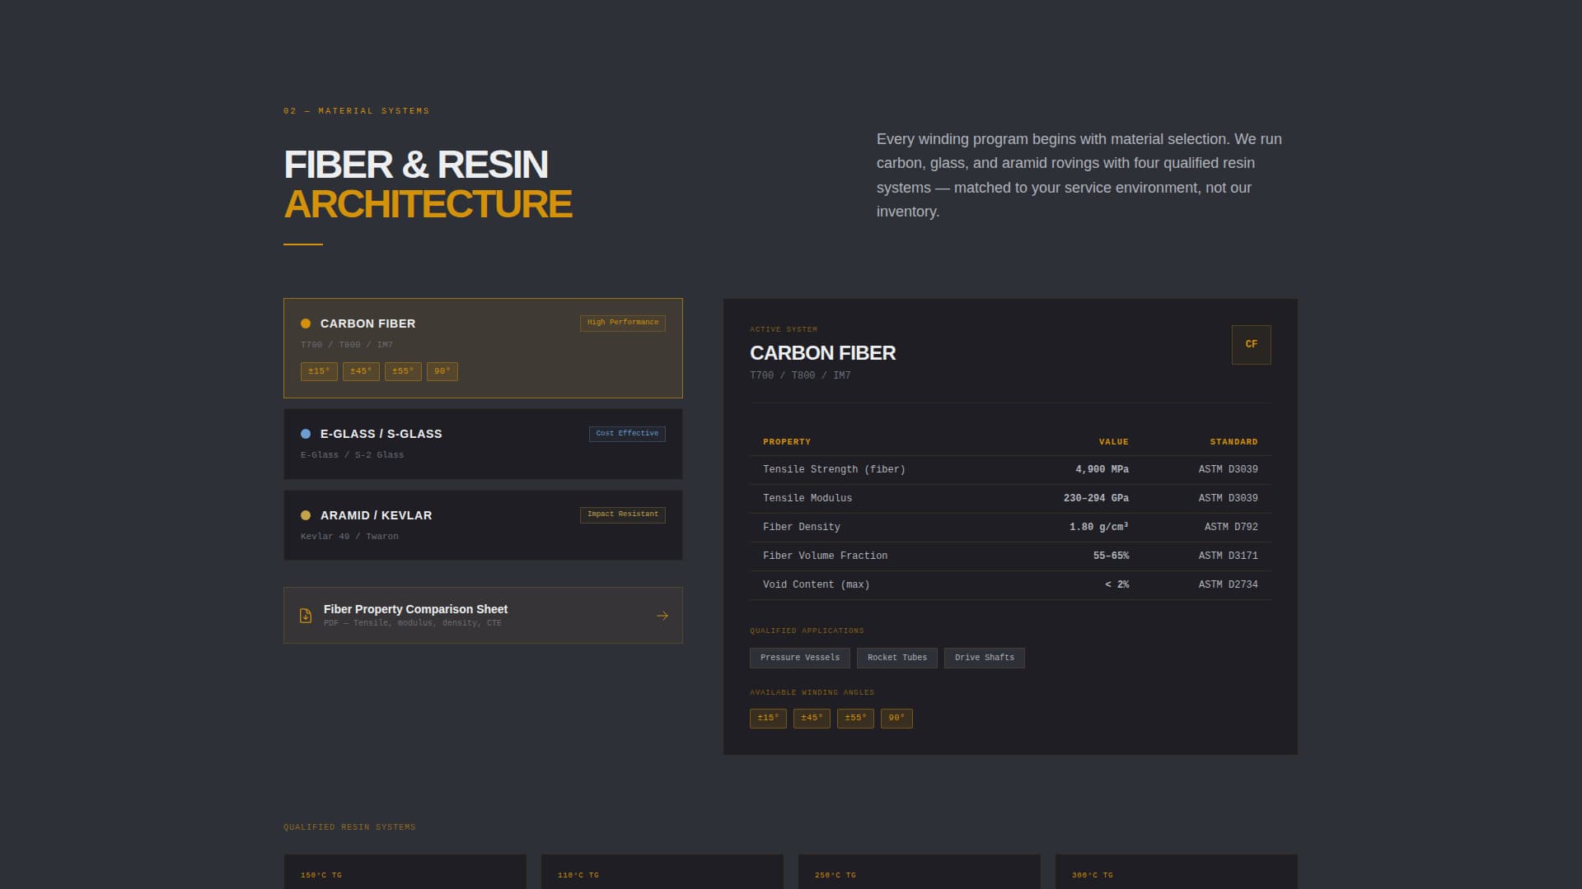Download the Fiber Property Comparison Sheet
This screenshot has width=1582, height=889.
point(483,615)
